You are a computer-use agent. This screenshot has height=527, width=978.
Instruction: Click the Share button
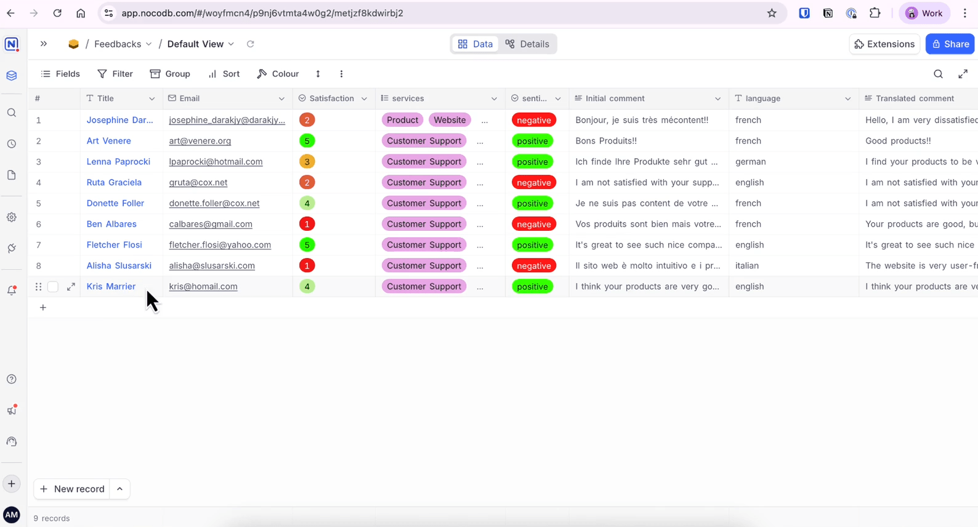tap(950, 44)
